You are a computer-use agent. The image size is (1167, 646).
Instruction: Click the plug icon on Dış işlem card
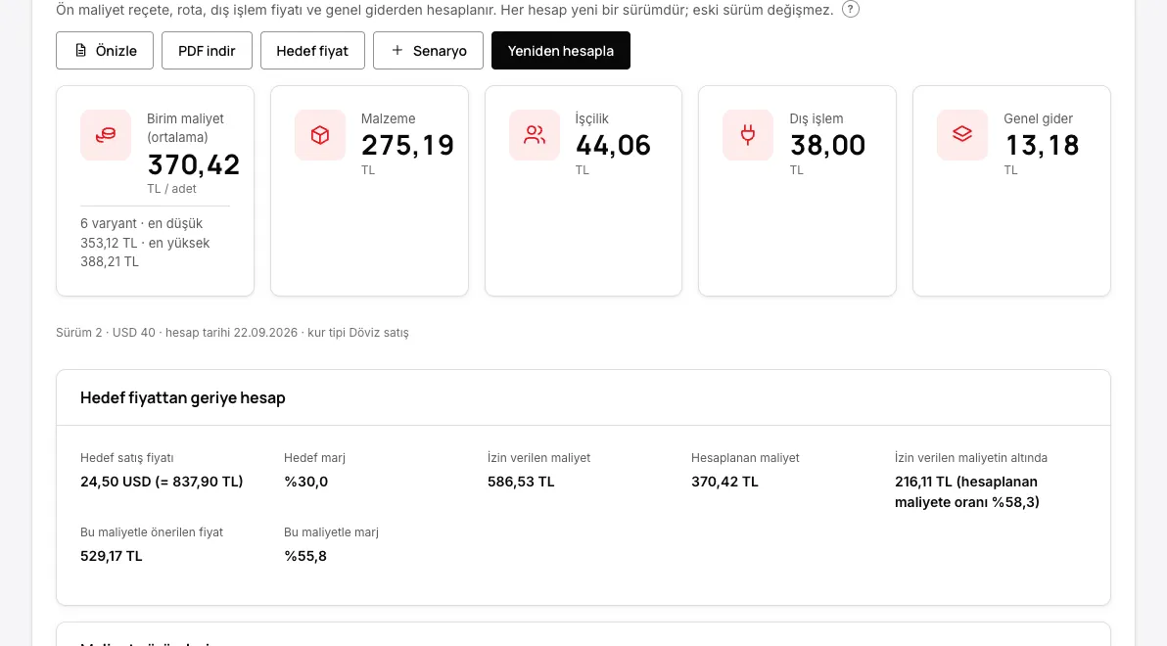click(x=748, y=135)
